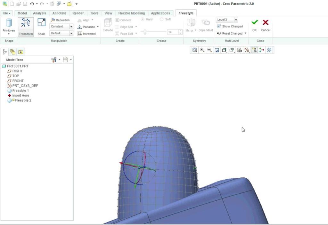Open the Favorites tab icon

coord(21,52)
